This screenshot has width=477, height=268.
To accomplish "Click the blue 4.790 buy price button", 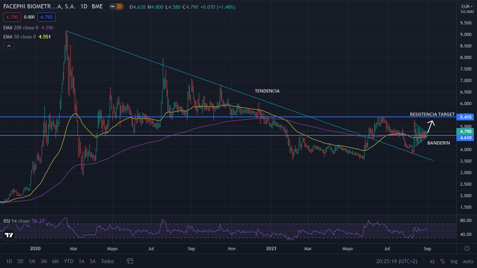I will point(46,17).
